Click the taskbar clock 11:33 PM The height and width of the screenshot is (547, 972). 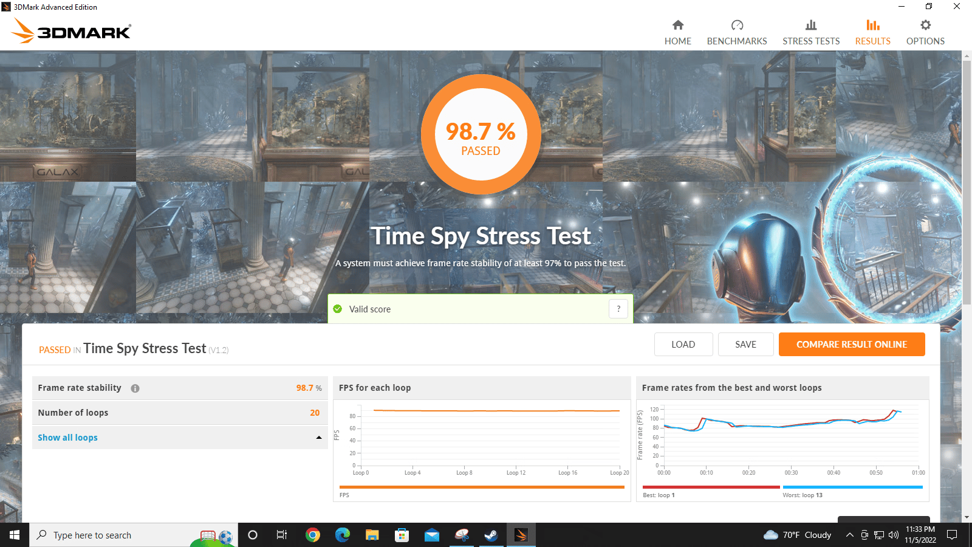(x=920, y=535)
